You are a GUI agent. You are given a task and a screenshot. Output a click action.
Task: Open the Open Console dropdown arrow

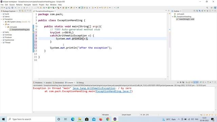210,82
